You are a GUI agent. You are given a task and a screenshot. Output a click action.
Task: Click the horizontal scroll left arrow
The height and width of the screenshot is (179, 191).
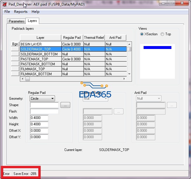pos(23,79)
